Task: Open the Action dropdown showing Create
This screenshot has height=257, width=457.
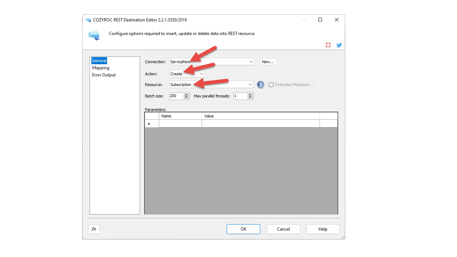Action: click(202, 74)
